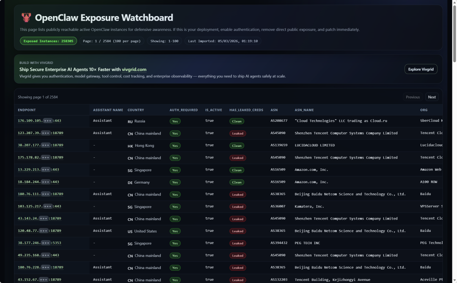The height and width of the screenshot is (283, 457).
Task: Click the vertical page scrollbar thumb
Action: click(454, 33)
